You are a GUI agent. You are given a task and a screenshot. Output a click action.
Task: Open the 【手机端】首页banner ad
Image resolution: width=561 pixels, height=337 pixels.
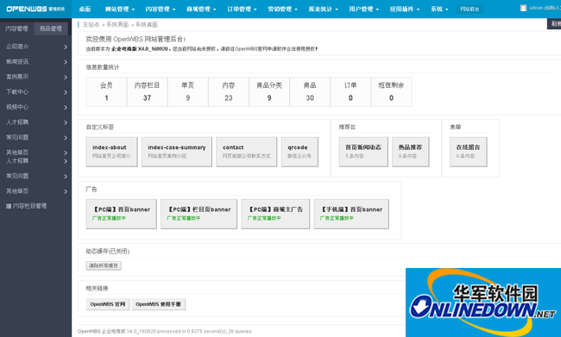(x=351, y=214)
